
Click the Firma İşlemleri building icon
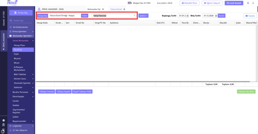tap(10, 32)
